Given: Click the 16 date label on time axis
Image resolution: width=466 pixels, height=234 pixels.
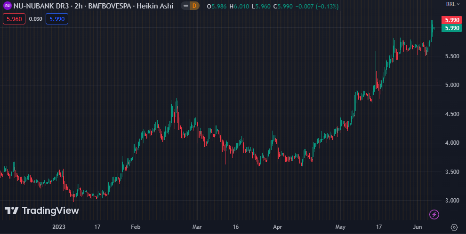Looking at the screenshot, I should 236,227.
